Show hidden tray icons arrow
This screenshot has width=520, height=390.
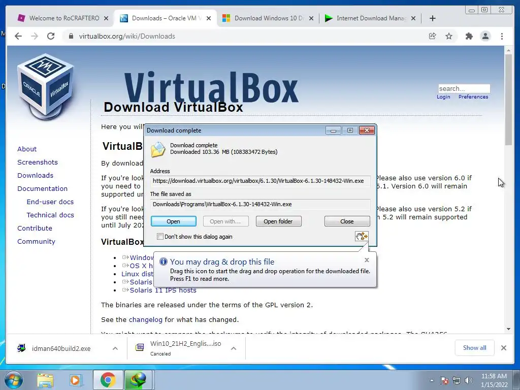[x=432, y=380]
